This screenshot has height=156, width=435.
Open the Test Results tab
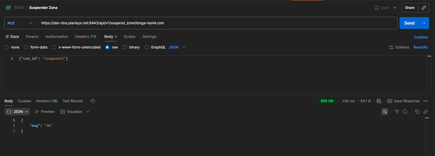[73, 101]
